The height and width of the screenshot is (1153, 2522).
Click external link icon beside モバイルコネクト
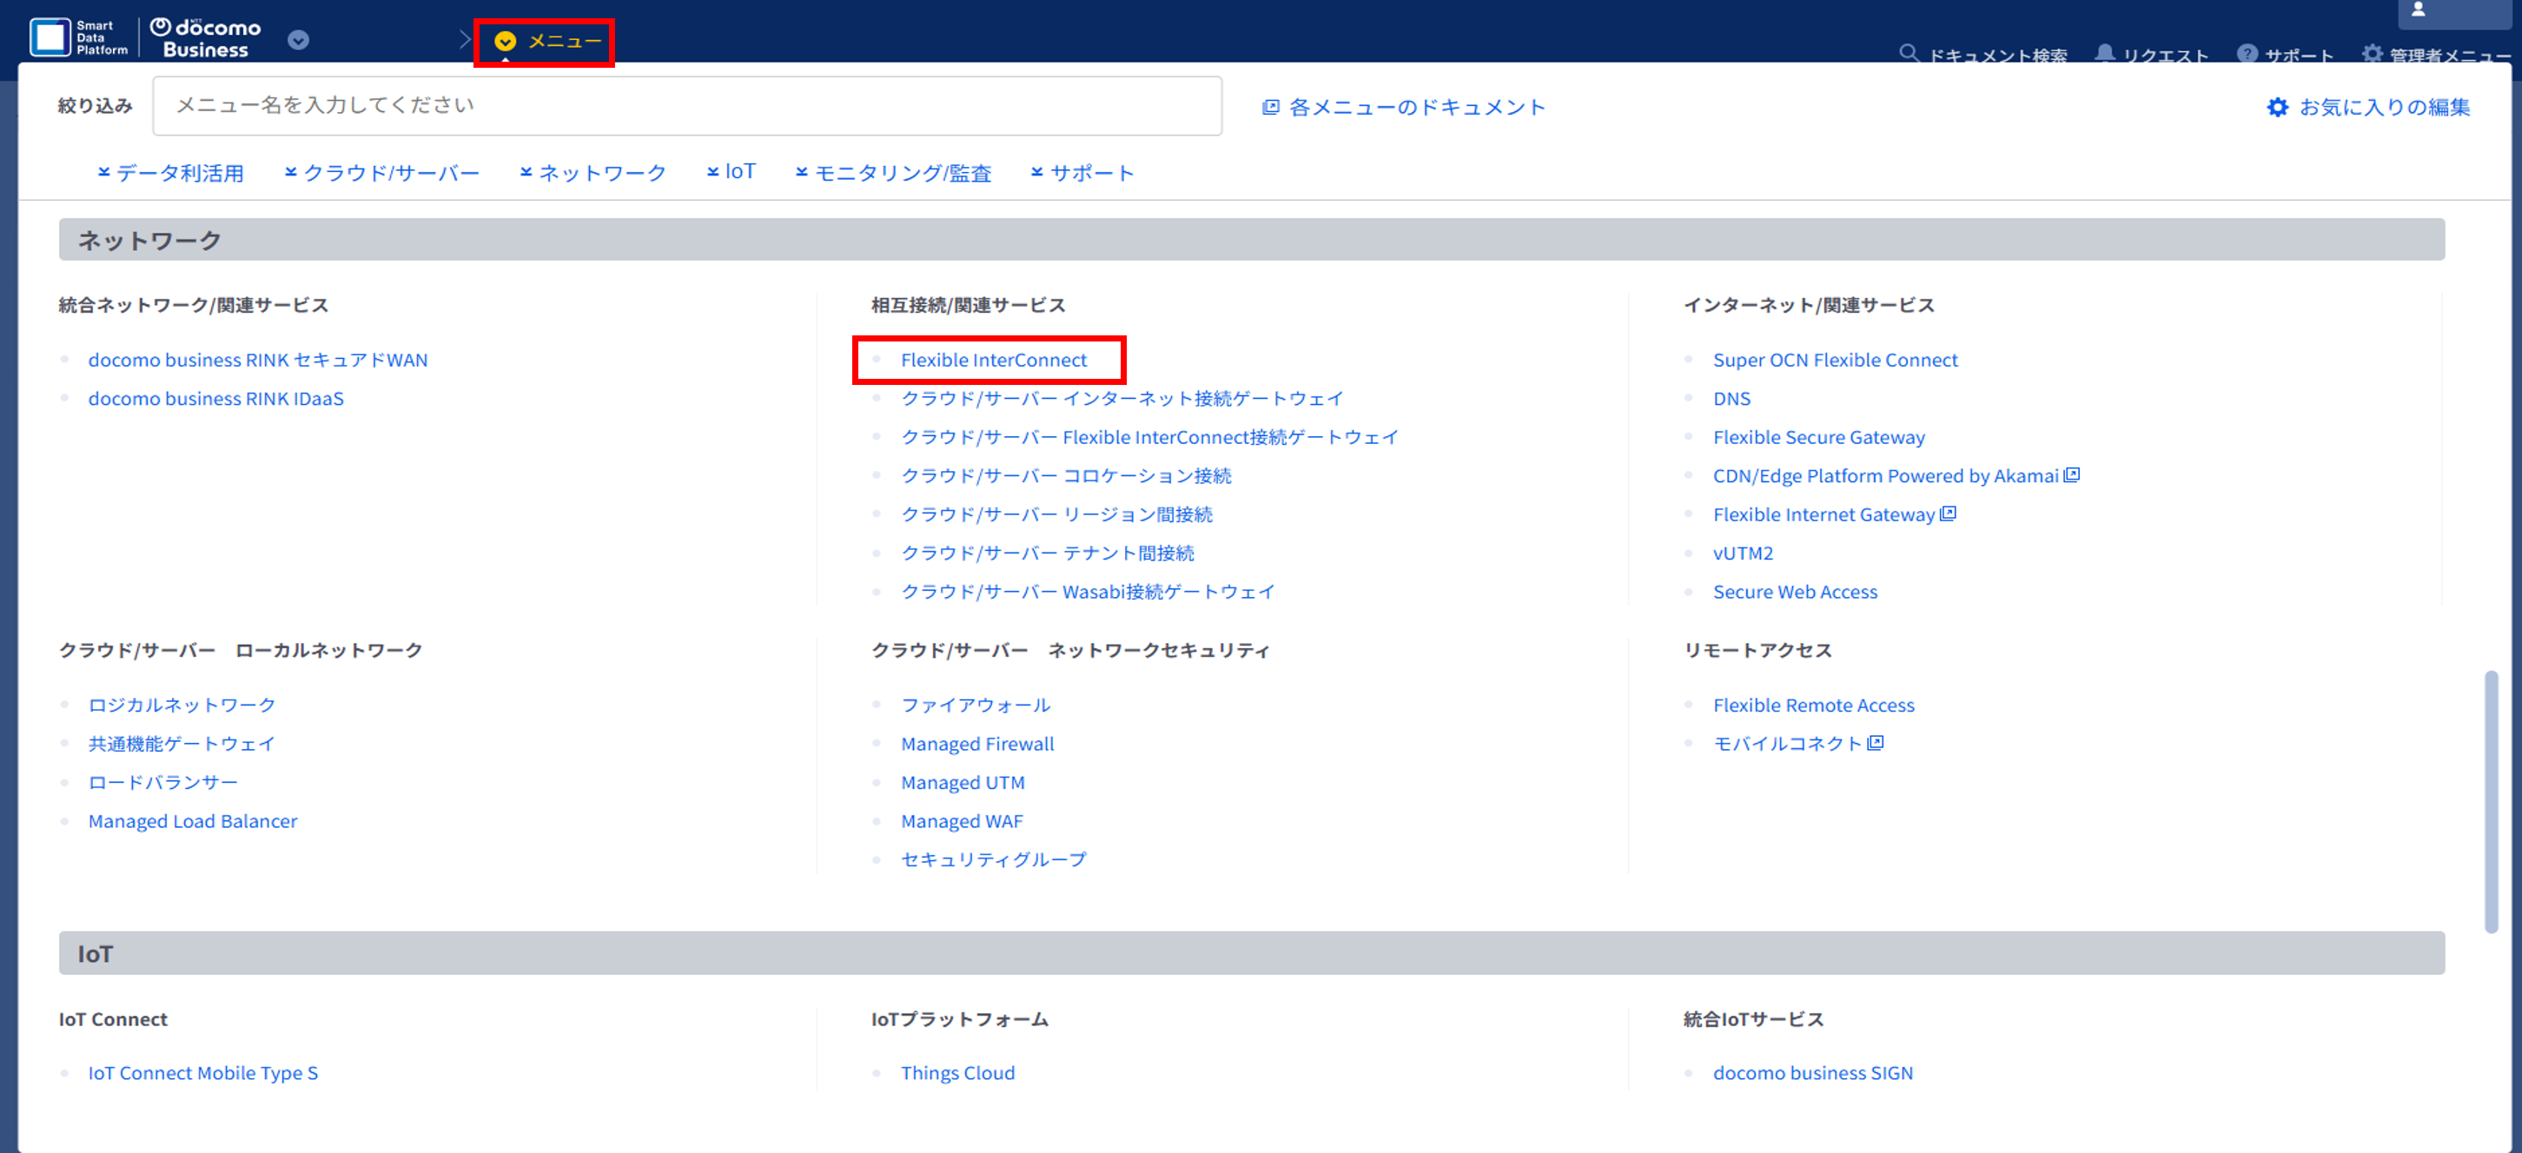click(x=1875, y=743)
